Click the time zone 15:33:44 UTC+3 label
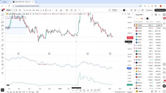166x93 pixels. point(120,92)
